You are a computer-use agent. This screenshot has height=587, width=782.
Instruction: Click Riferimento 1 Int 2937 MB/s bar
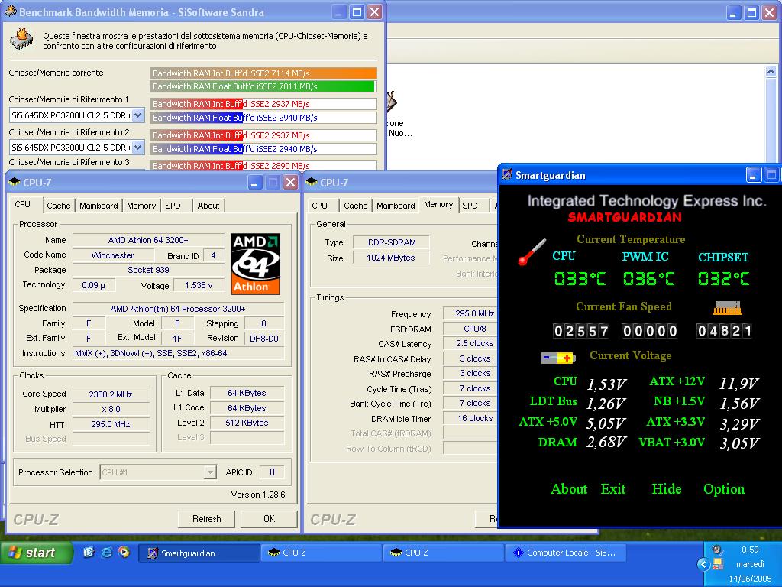point(263,104)
